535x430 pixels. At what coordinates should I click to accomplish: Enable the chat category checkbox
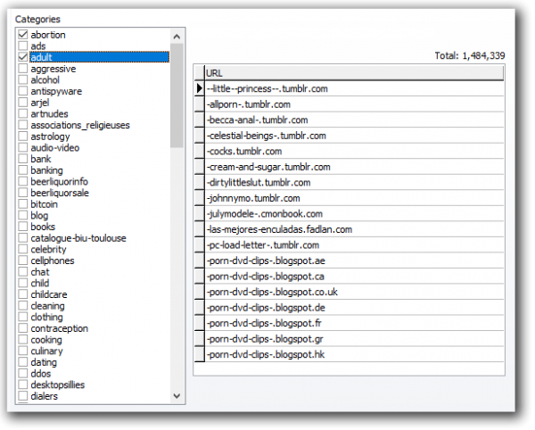(23, 272)
